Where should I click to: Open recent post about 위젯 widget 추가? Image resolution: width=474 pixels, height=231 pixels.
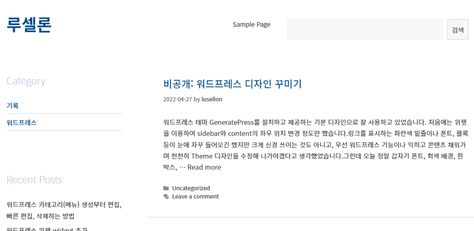(x=47, y=229)
